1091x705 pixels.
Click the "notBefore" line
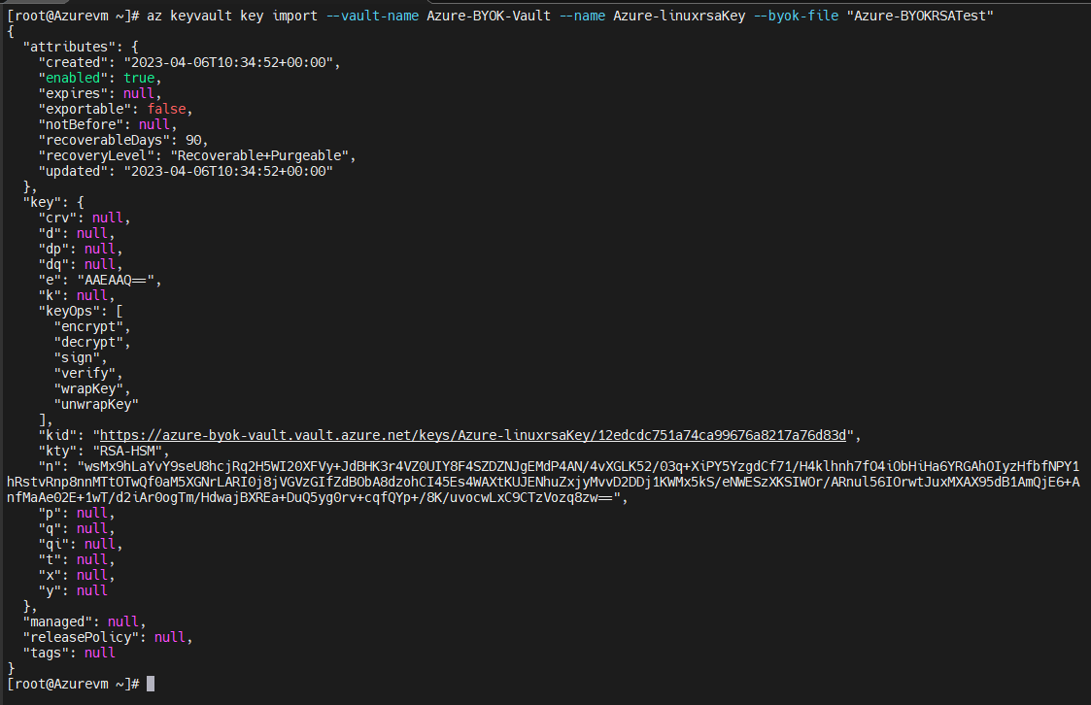click(x=107, y=124)
